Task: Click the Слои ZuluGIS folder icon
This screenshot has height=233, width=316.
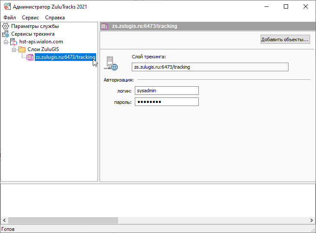Action: (22, 49)
